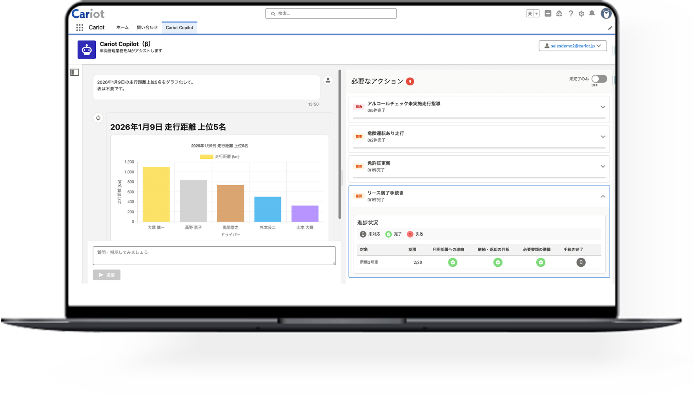Select the ホーム navigation item
Viewport: 694px width, 400px height.
[122, 27]
